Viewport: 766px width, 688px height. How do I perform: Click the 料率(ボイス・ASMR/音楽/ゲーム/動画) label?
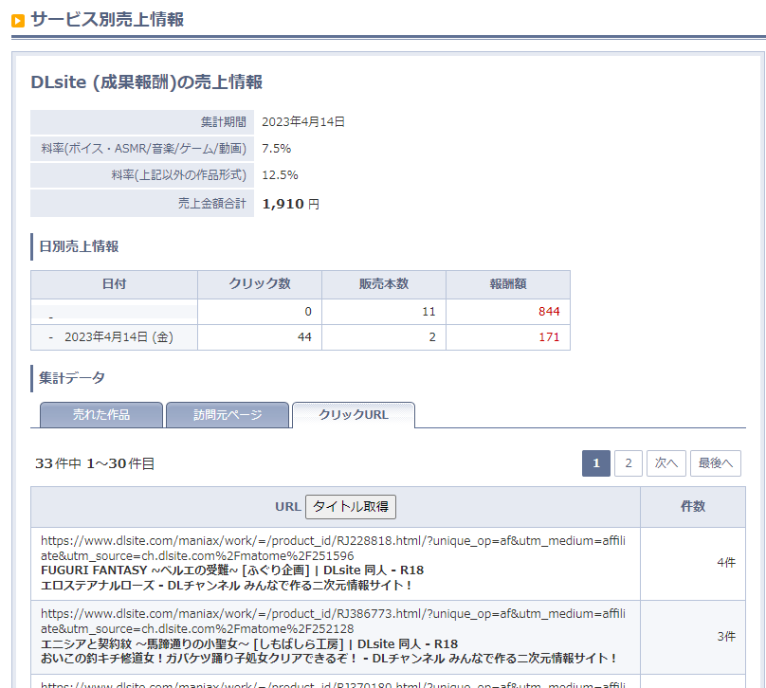click(144, 149)
